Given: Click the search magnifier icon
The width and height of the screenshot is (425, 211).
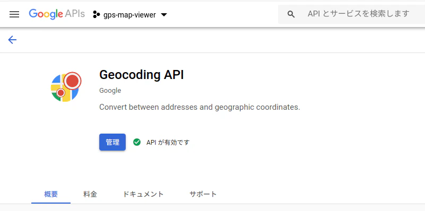Looking at the screenshot, I should tap(291, 14).
